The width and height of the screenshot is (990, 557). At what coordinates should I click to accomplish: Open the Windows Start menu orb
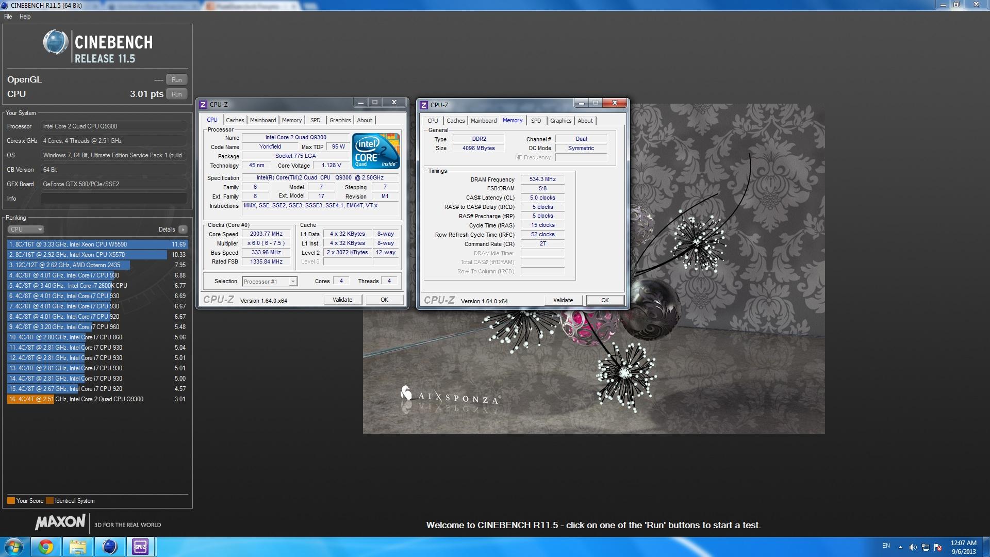(14, 547)
